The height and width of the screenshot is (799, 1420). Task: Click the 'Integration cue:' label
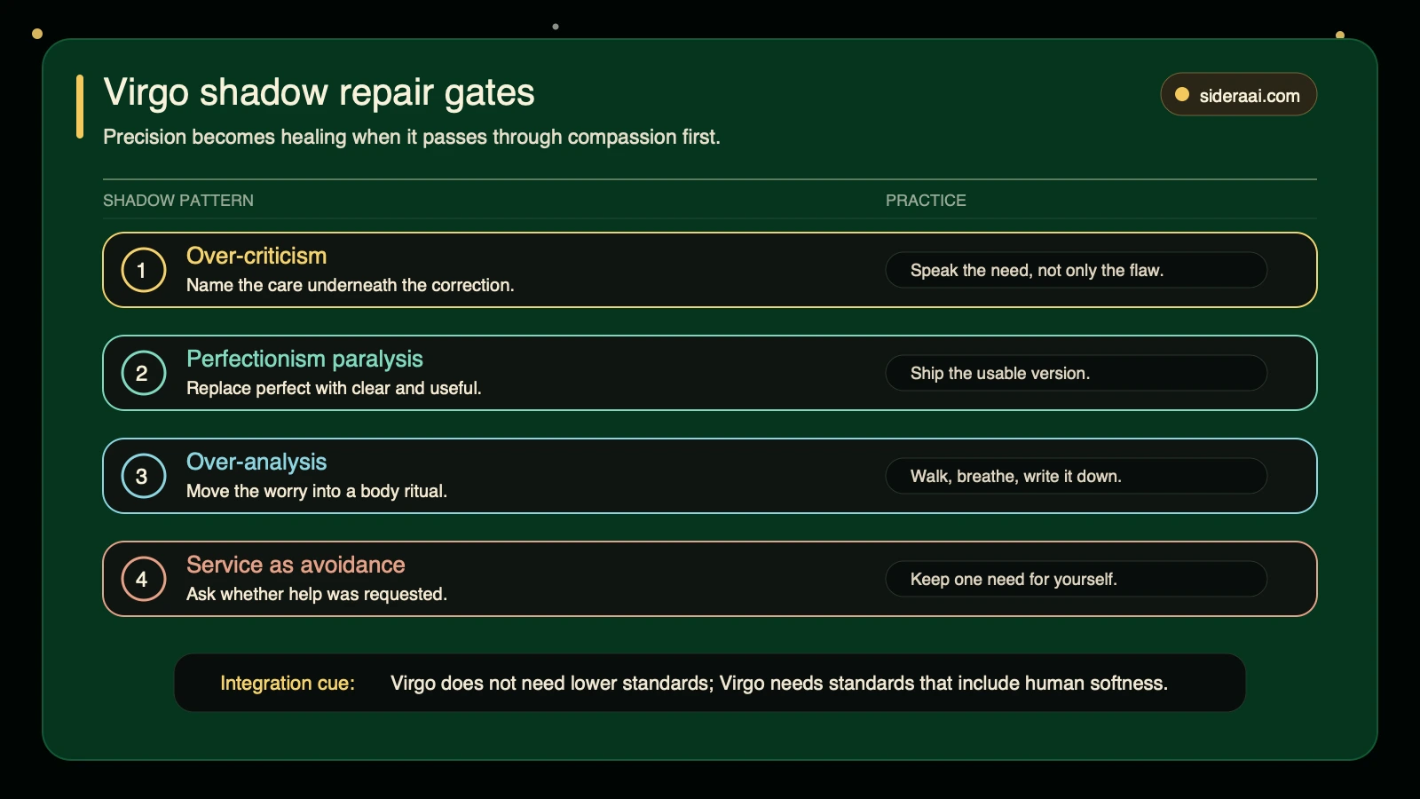(288, 683)
